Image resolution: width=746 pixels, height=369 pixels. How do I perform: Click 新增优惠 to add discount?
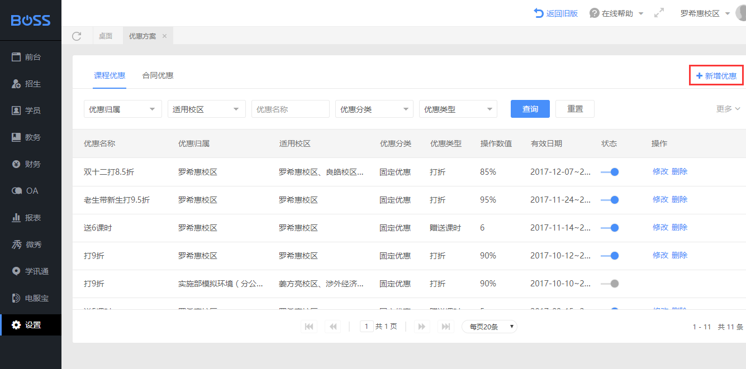click(x=716, y=76)
